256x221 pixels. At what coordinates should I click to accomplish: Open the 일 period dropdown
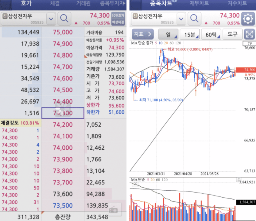pos(168,34)
